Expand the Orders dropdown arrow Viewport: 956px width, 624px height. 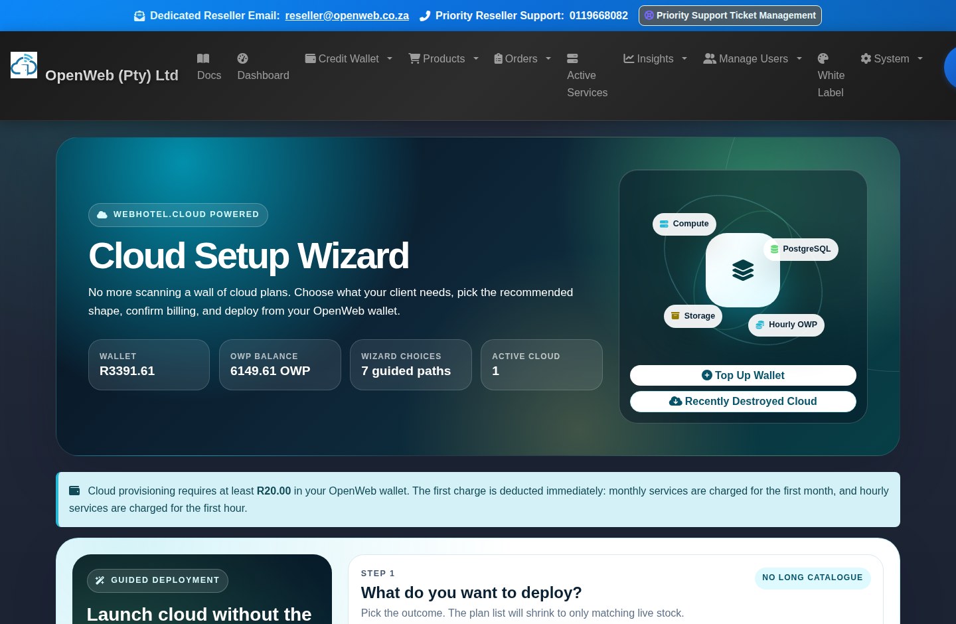point(548,58)
